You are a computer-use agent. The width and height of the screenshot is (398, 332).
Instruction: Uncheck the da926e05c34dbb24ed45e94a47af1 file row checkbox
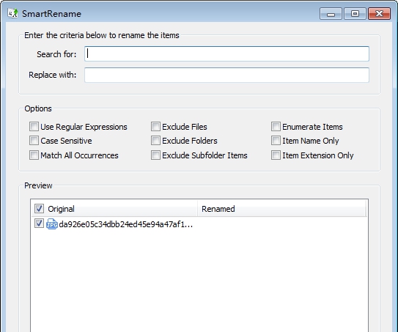coord(39,224)
